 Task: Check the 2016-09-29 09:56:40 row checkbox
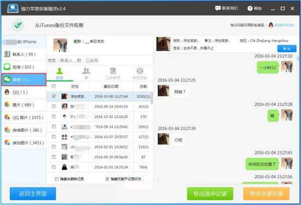coord(54,157)
